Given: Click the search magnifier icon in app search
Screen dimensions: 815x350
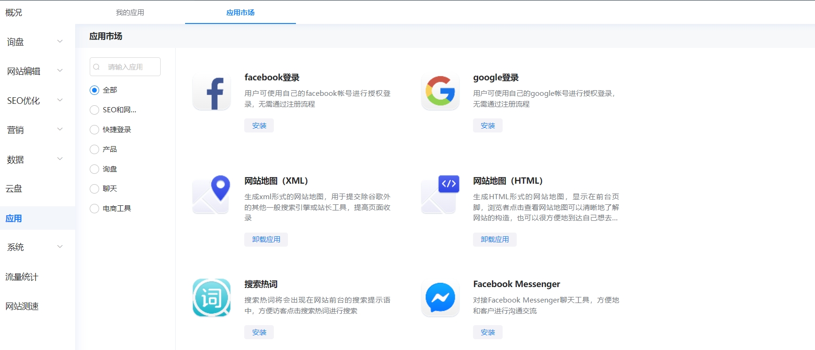Looking at the screenshot, I should click(x=97, y=67).
